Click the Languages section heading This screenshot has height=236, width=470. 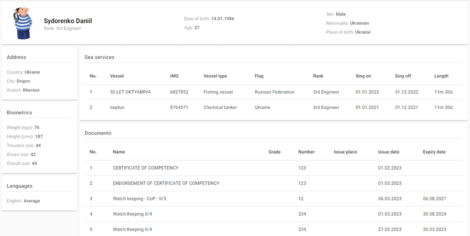point(19,186)
